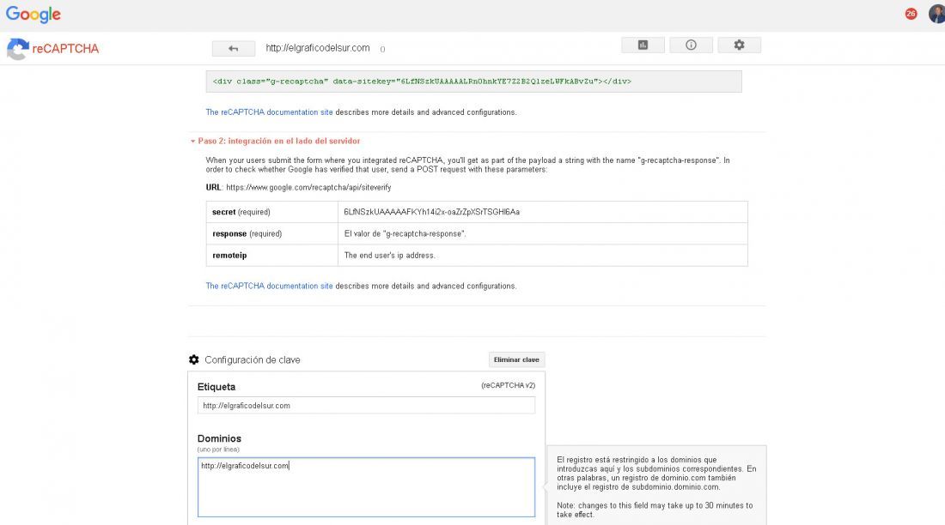The height and width of the screenshot is (525, 945).
Task: Click the gear beside Configuración de clave
Action: click(193, 359)
